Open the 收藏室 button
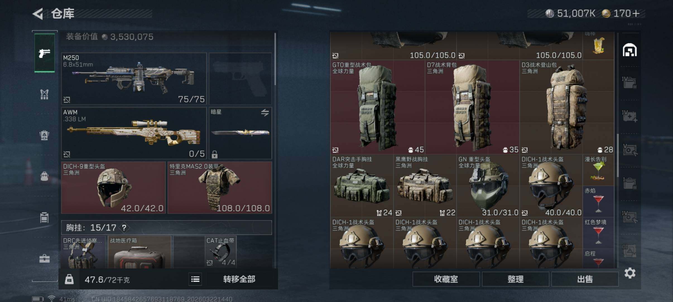This screenshot has height=302, width=673. [x=446, y=279]
